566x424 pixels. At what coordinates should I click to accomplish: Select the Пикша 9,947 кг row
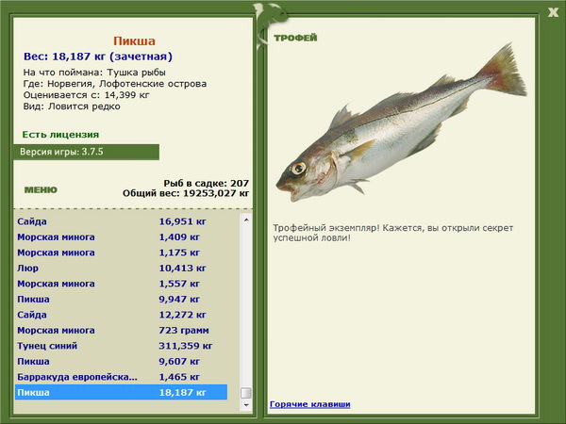tap(122, 299)
